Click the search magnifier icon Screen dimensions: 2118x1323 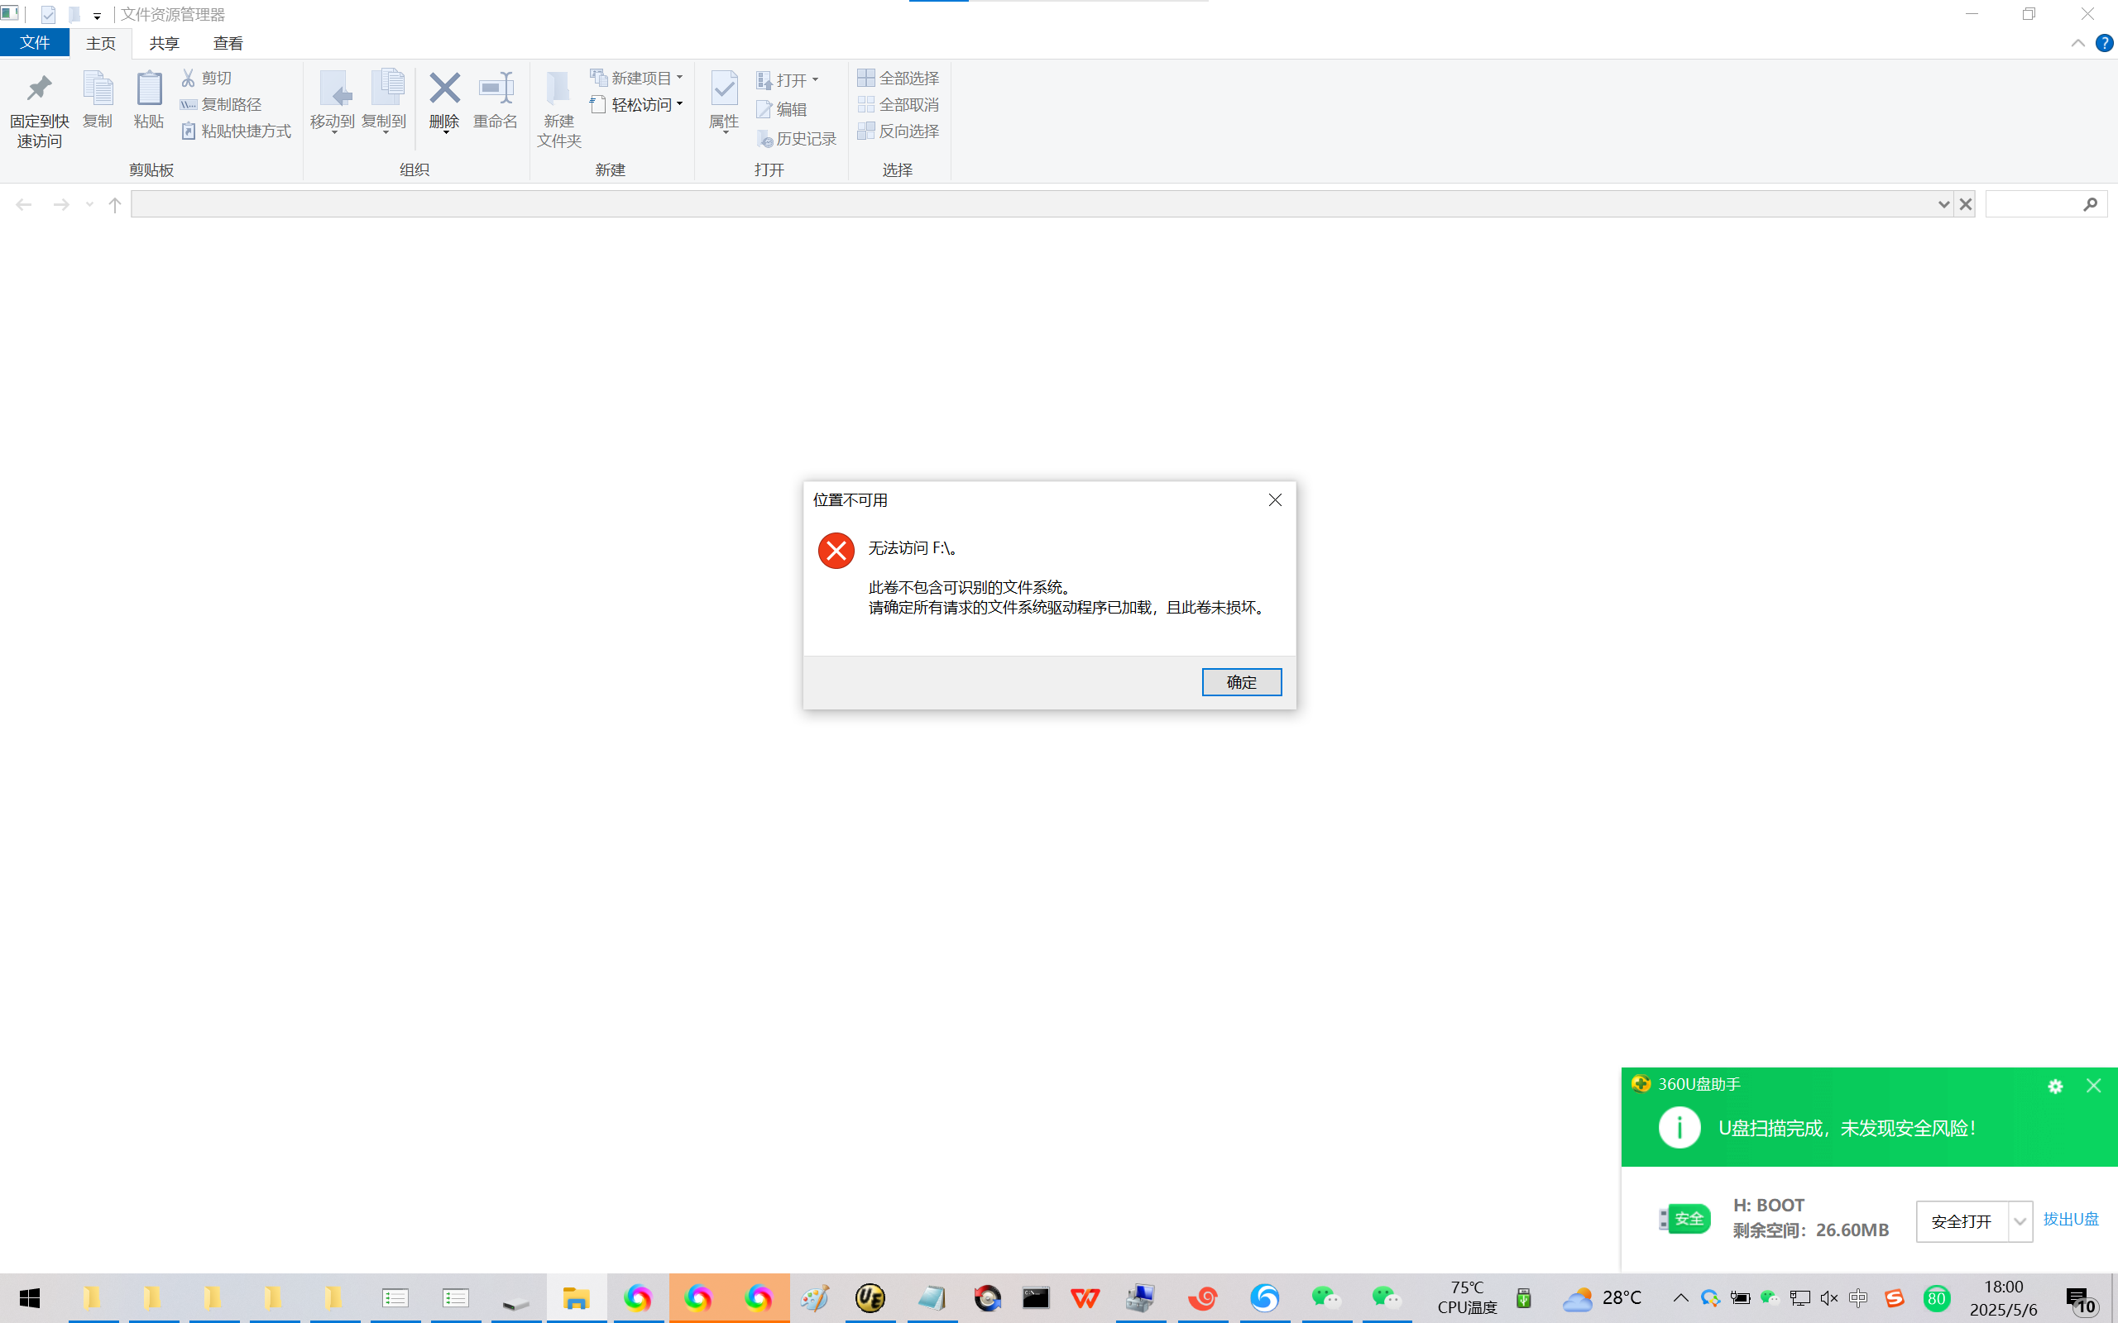(2090, 205)
